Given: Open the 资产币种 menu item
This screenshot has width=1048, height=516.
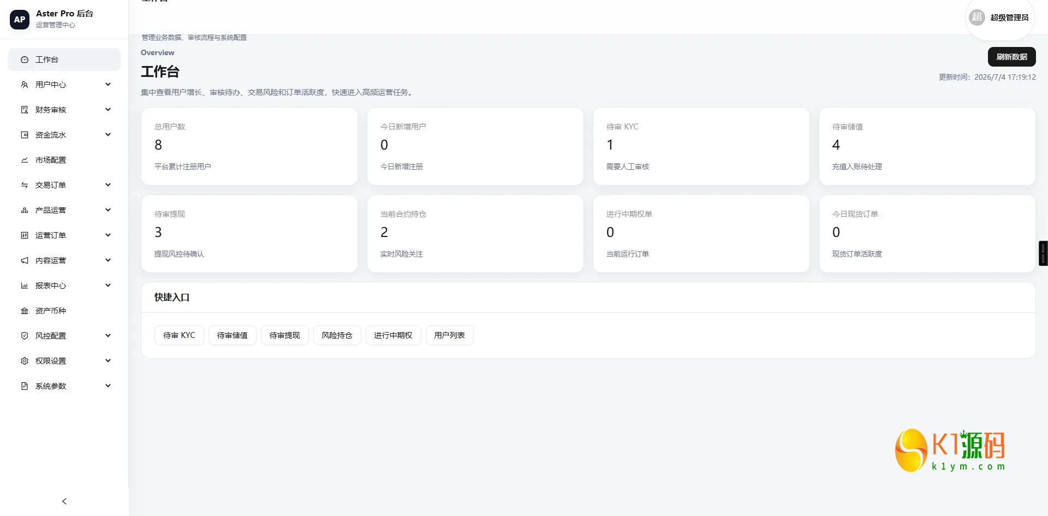Looking at the screenshot, I should tap(64, 311).
